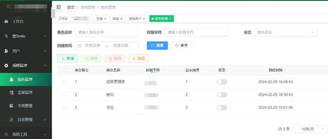Click the 用户 user icon in sidebar
Image resolution: width=328 pixels, height=139 pixels.
[x=6, y=51]
